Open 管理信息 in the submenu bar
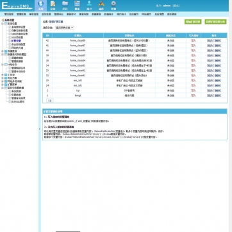Screen dimensions: 232x232 (21, 14)
